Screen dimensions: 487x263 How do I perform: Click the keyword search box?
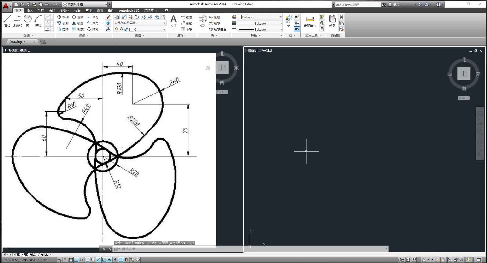click(x=358, y=5)
